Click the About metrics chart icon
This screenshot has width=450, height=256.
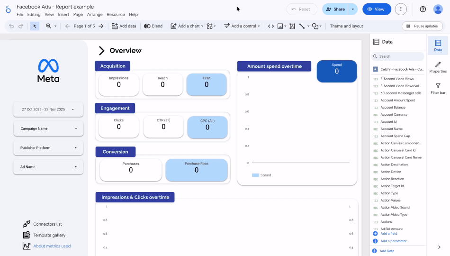pos(27,246)
